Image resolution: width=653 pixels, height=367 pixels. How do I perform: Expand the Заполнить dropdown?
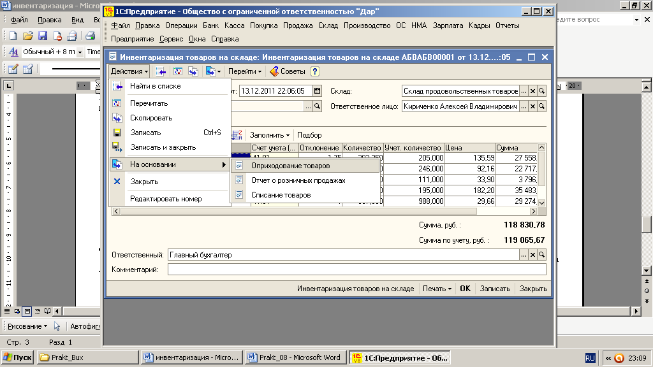(x=270, y=135)
